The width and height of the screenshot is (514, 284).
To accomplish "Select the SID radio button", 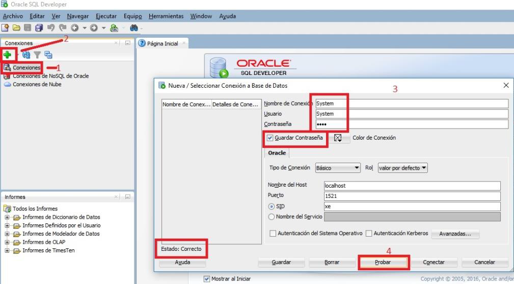I will [271, 206].
